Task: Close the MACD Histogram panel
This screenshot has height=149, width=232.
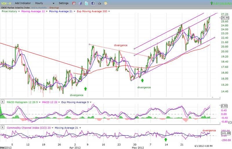Action: pyautogui.click(x=3, y=102)
